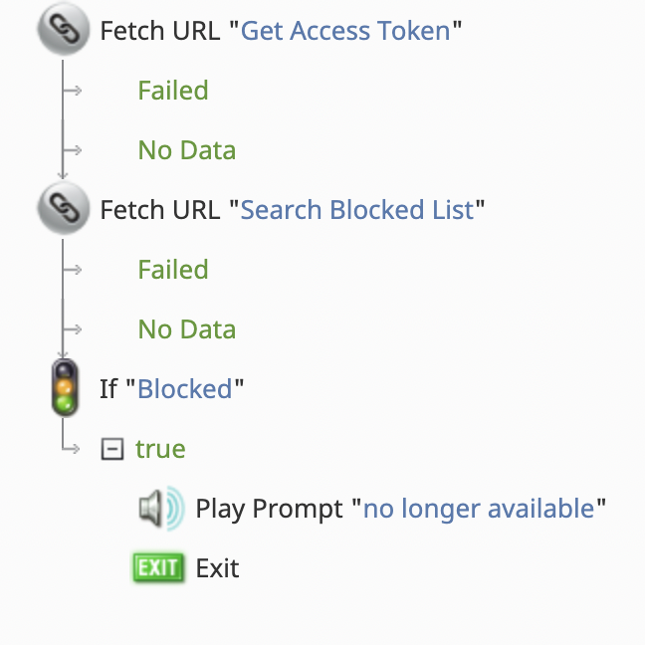Select the traffic light If icon

coord(65,387)
